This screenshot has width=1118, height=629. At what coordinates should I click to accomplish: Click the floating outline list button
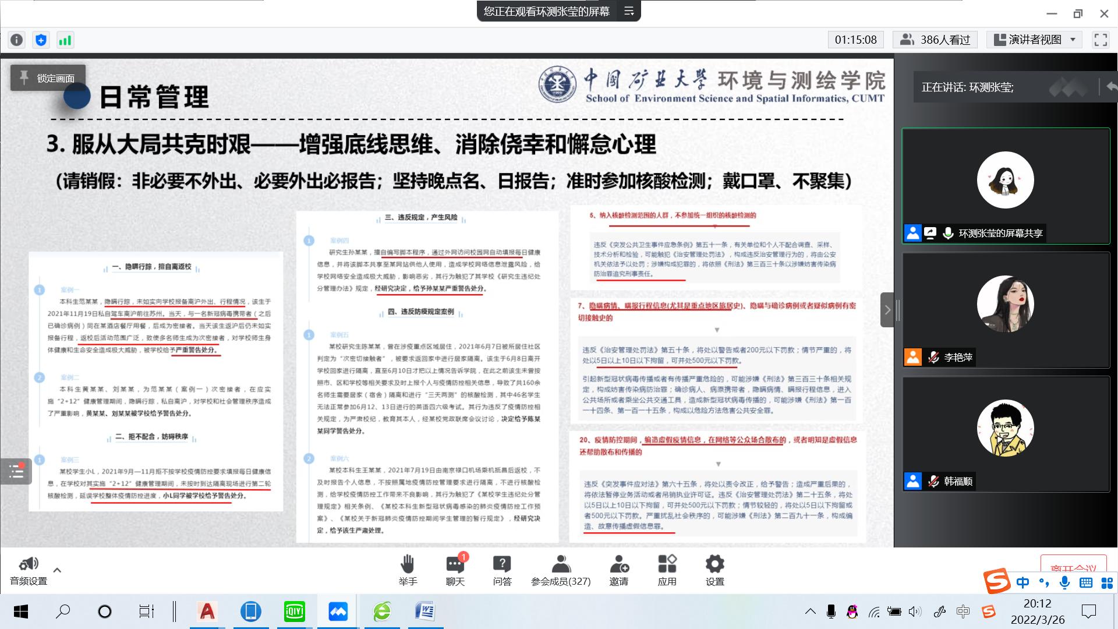[x=16, y=472]
